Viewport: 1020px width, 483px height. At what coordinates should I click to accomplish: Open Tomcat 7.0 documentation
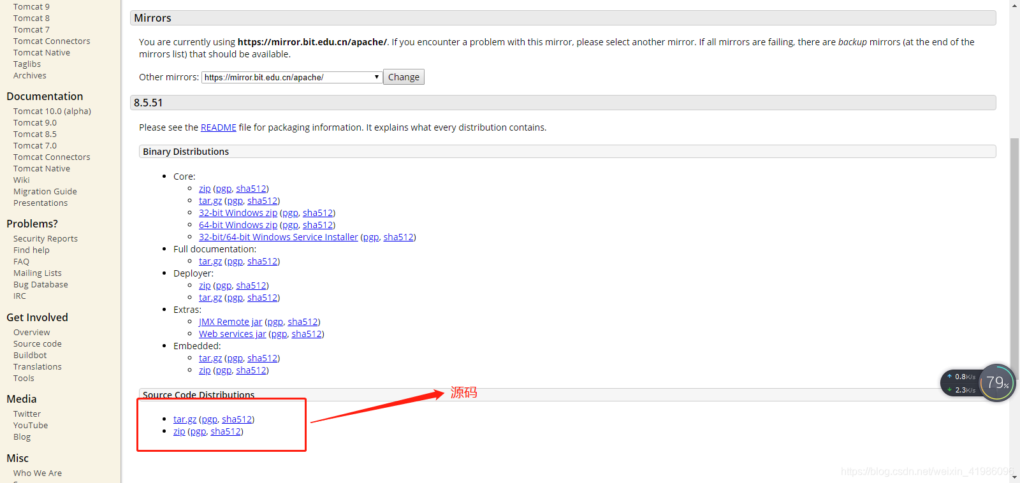coord(35,146)
